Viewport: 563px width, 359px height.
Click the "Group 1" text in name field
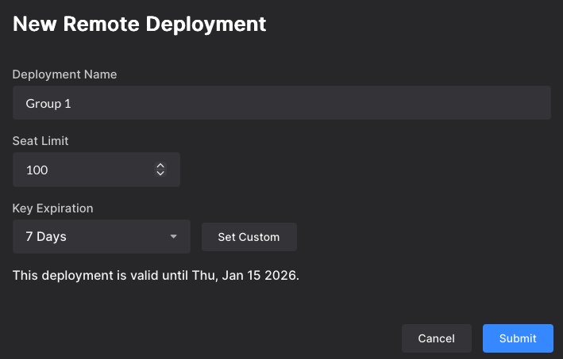pos(49,104)
